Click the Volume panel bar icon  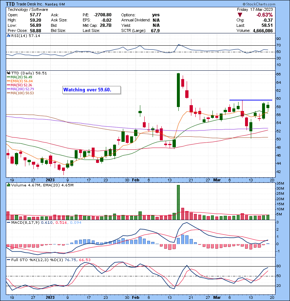[8, 185]
